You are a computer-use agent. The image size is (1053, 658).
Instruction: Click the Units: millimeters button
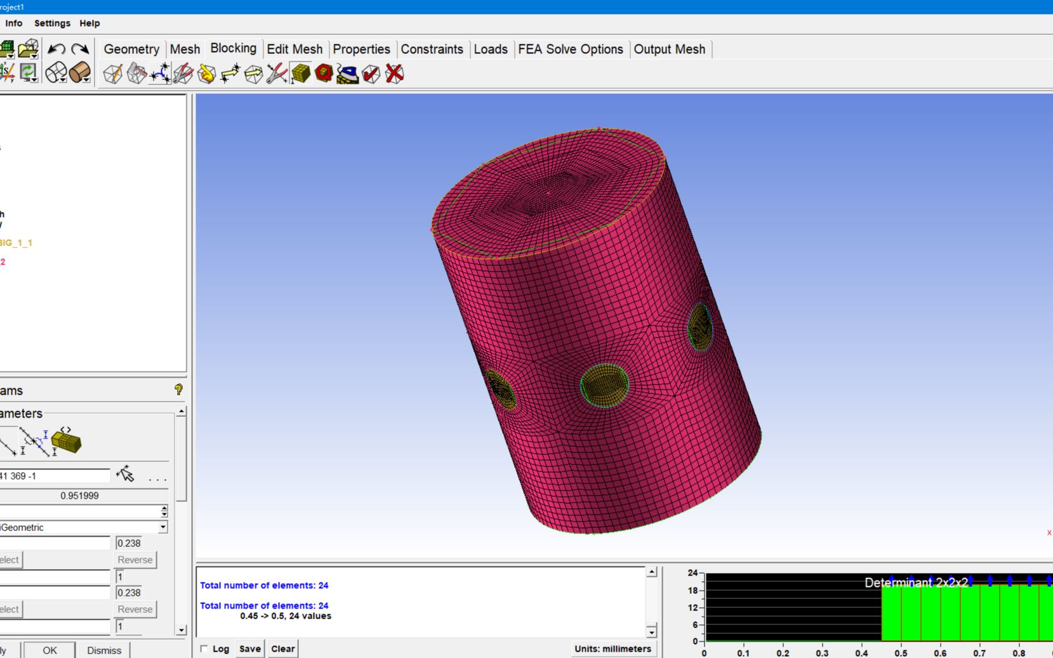pyautogui.click(x=613, y=648)
